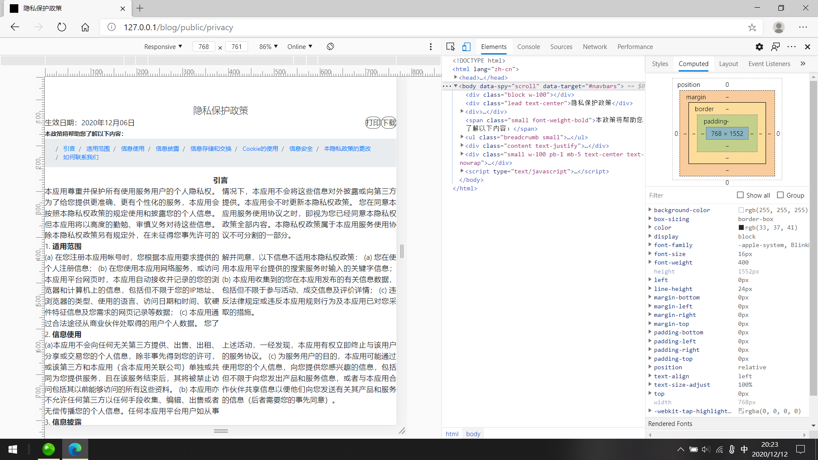Rotate the device viewport icon

coord(330,46)
